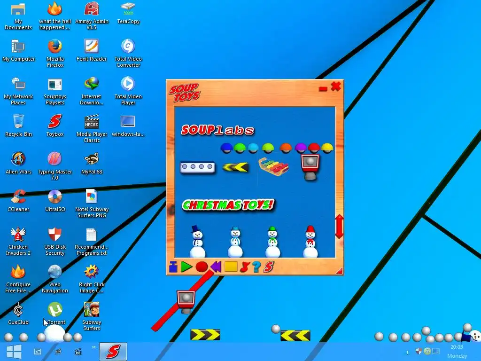
Task: Click the red record circle in Soup Toys toolbar
Action: pos(202,267)
